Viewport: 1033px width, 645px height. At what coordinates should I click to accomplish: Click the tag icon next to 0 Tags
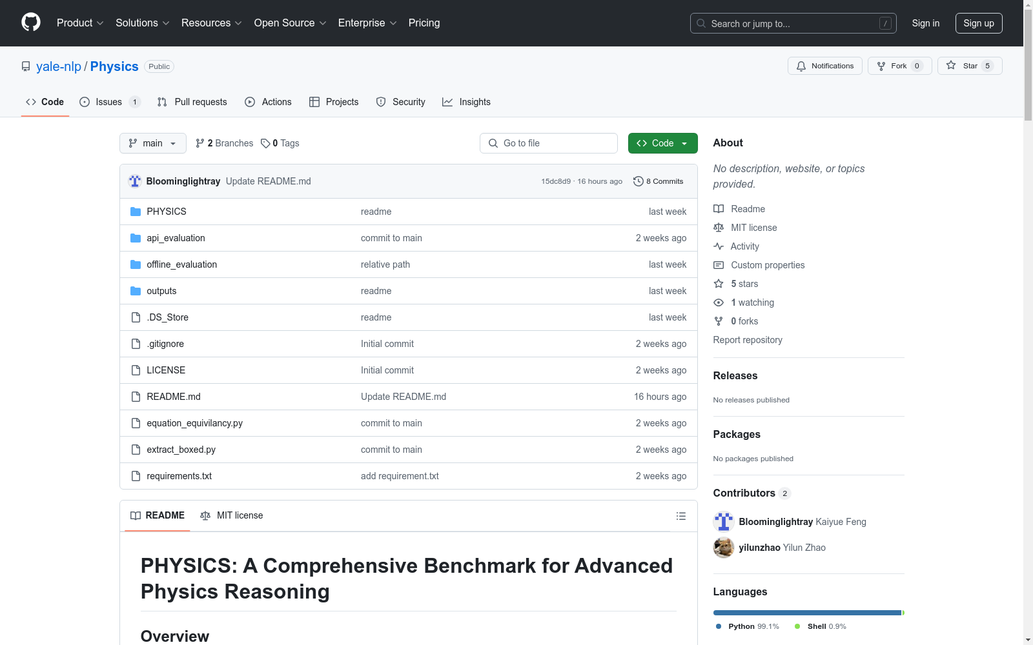265,143
